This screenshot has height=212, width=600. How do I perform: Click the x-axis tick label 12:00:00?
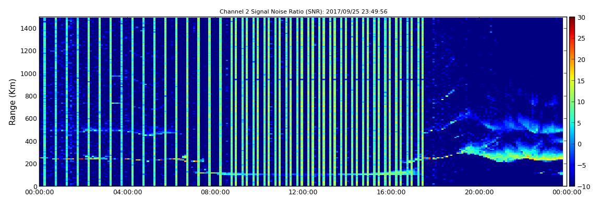(x=302, y=193)
